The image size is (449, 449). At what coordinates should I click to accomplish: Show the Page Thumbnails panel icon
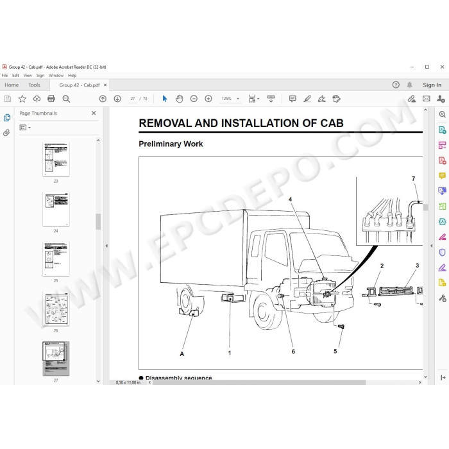(x=7, y=117)
